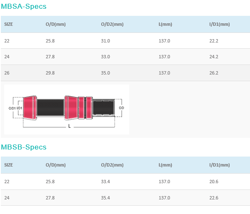This screenshot has height=214, width=250.
Task: Open the MBSA fitting diagram image
Action: (x=67, y=109)
